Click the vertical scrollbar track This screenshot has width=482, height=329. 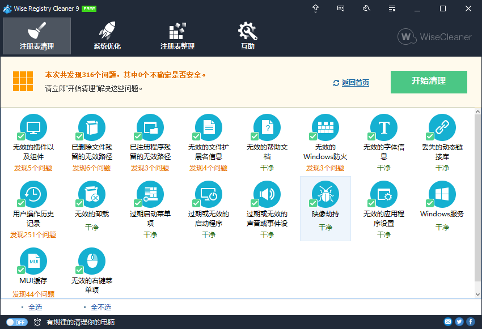pos(477,203)
